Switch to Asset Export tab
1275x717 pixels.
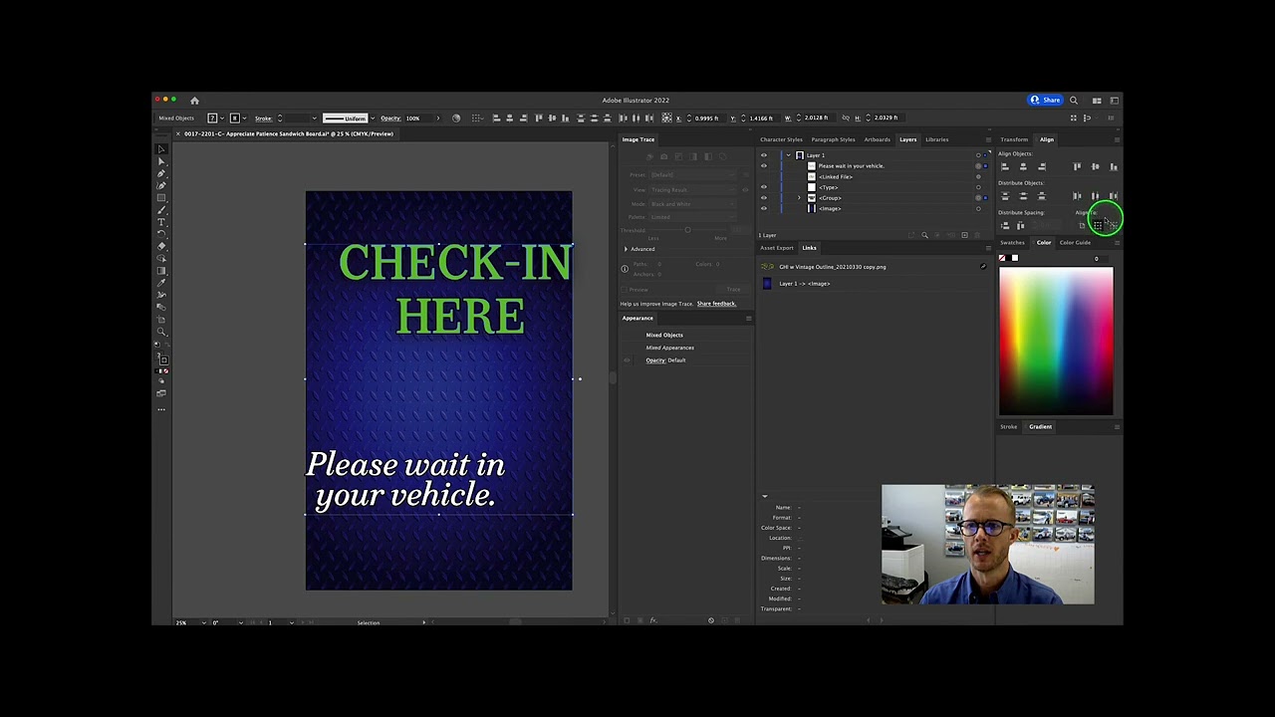click(x=777, y=248)
